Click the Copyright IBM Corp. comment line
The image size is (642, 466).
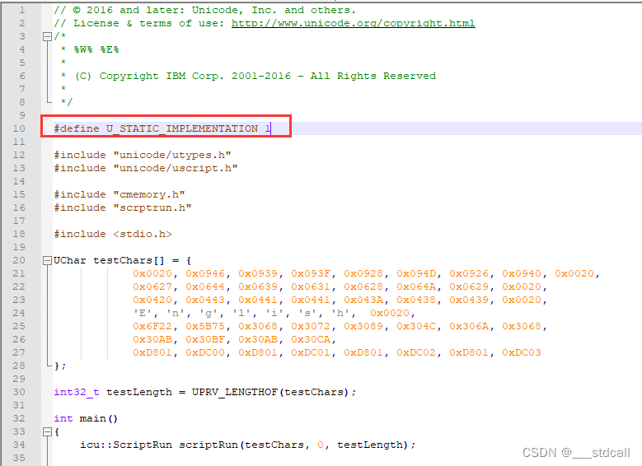(x=248, y=76)
